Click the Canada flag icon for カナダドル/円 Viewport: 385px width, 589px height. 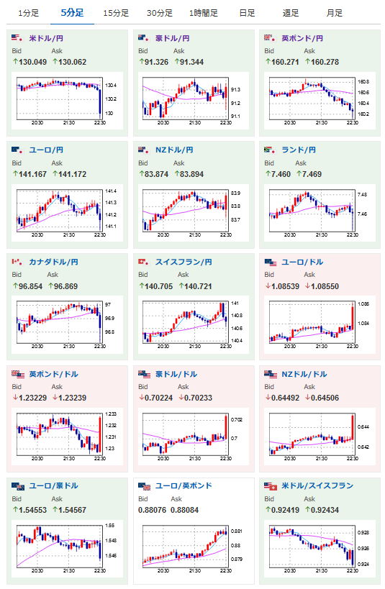point(17,262)
